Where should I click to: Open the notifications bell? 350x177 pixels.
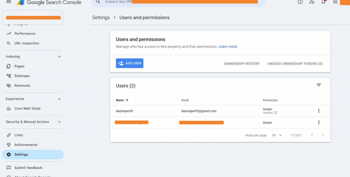pyautogui.click(x=323, y=2)
